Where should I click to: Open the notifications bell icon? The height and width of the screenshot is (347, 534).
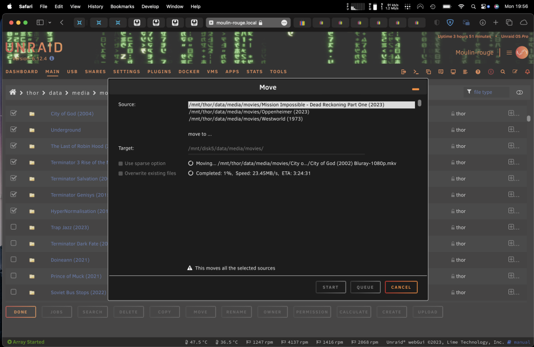[527, 72]
